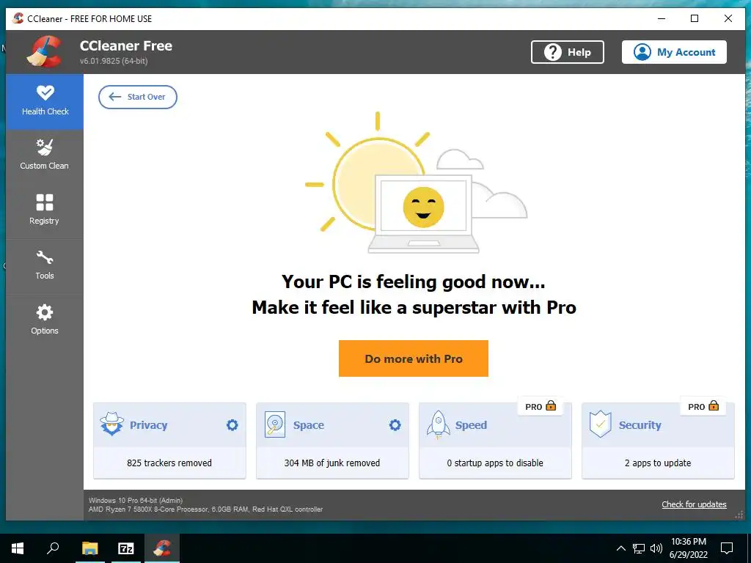Viewport: 751px width, 563px height.
Task: Click the version number v6.01.9825 text
Action: click(x=114, y=61)
